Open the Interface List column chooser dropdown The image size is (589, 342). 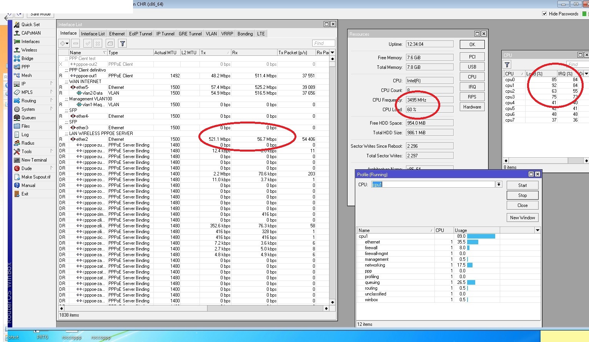(332, 52)
